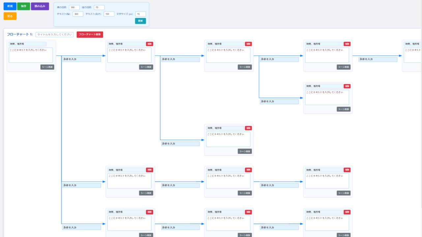422x237 pixels.
Task: Focus the 横の間隔 field showing 350
Action: (74, 8)
